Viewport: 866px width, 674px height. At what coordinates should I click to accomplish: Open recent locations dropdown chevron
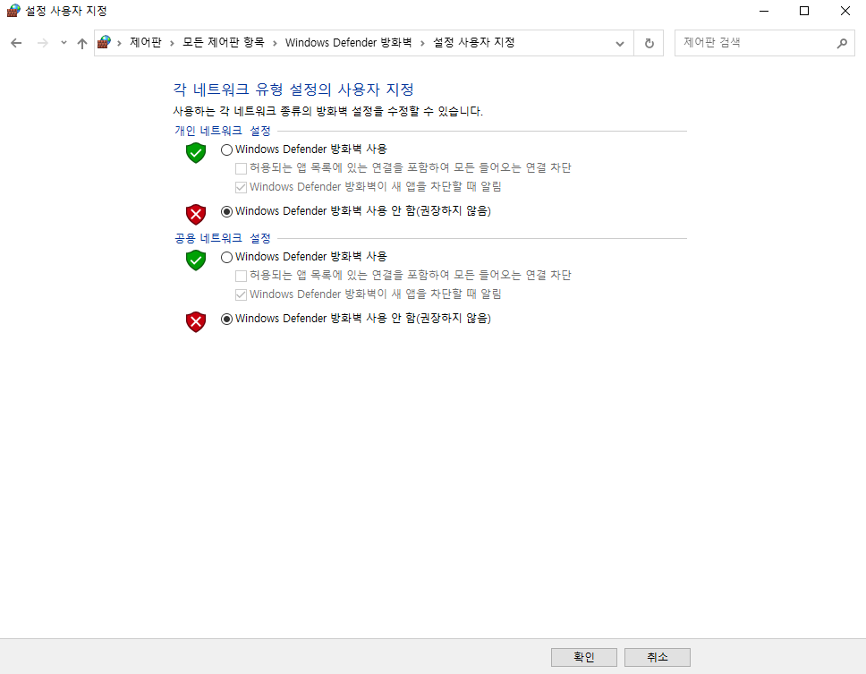64,43
